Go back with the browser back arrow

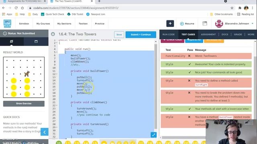[4, 8]
